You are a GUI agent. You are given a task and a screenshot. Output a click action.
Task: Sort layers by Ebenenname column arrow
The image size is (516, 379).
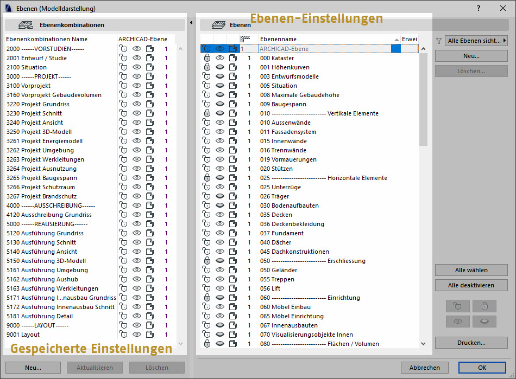(x=397, y=40)
